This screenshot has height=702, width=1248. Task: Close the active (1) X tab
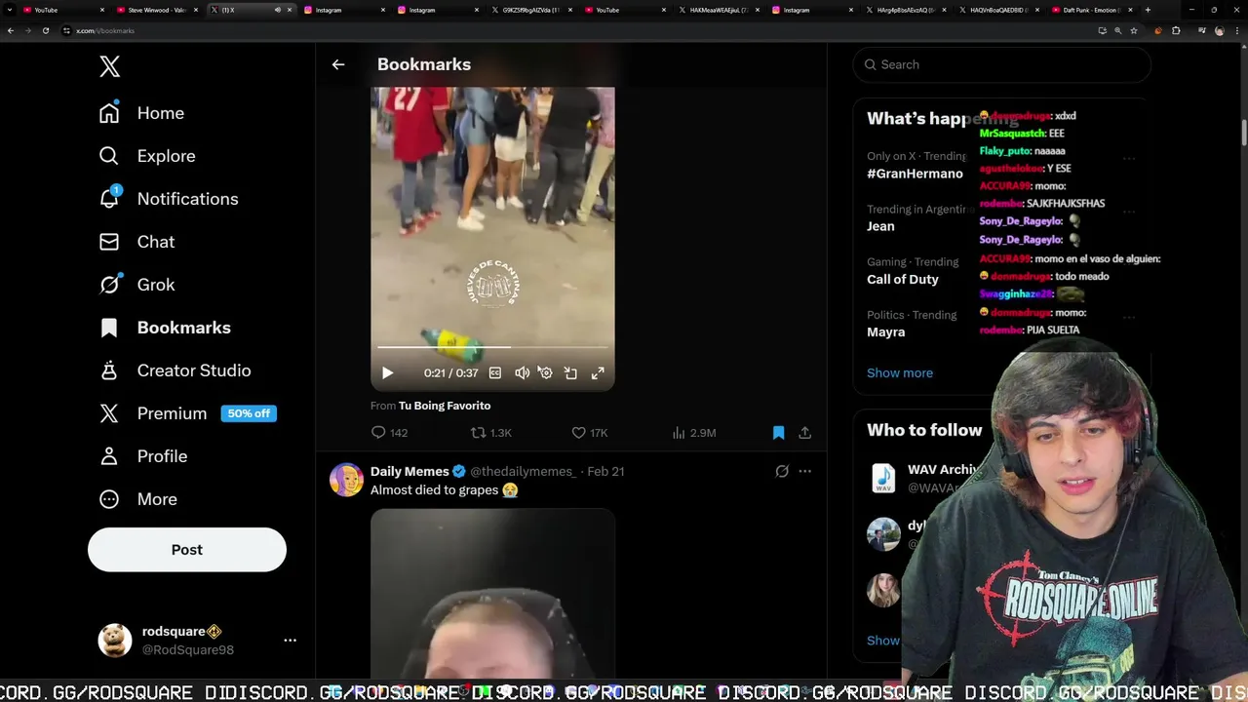[289, 10]
